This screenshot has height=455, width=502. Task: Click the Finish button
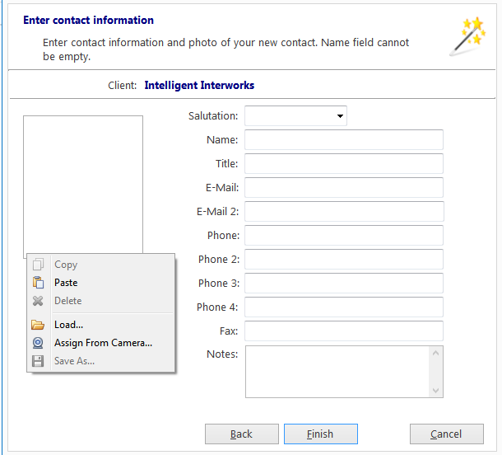(321, 434)
